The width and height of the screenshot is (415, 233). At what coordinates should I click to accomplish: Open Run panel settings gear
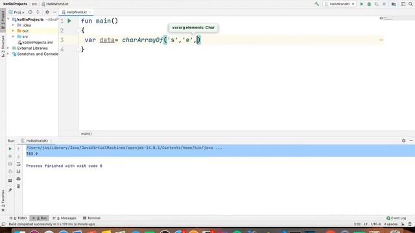pos(403,141)
